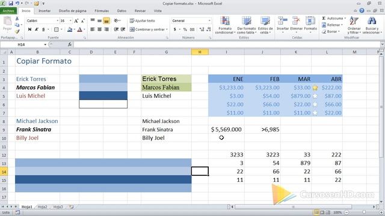Toggle middle vertical alignment
Viewport: 385px width, 216px height.
[x=99, y=21]
